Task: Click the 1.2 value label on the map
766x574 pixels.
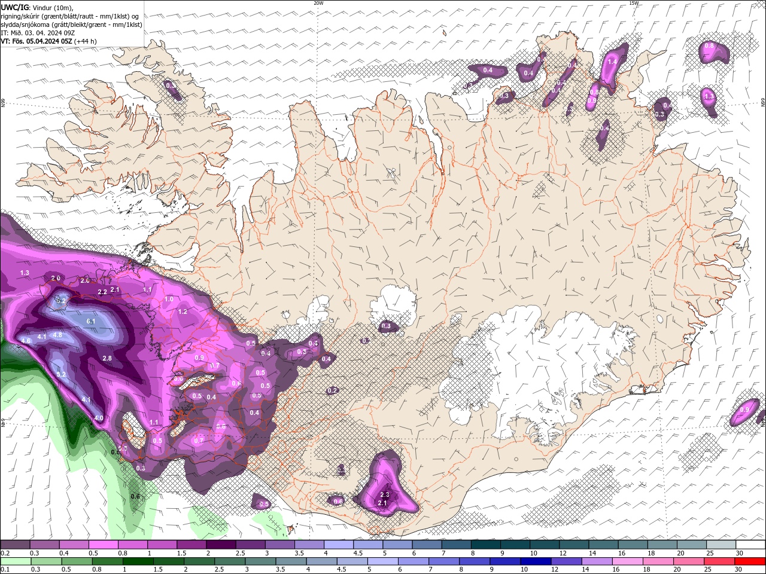Action: tap(183, 312)
